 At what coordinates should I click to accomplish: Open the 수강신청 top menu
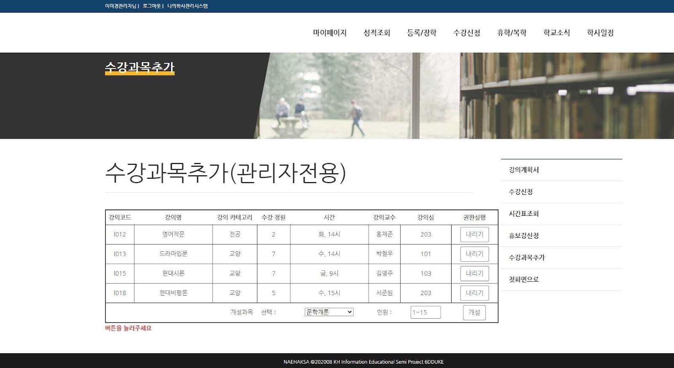(467, 33)
